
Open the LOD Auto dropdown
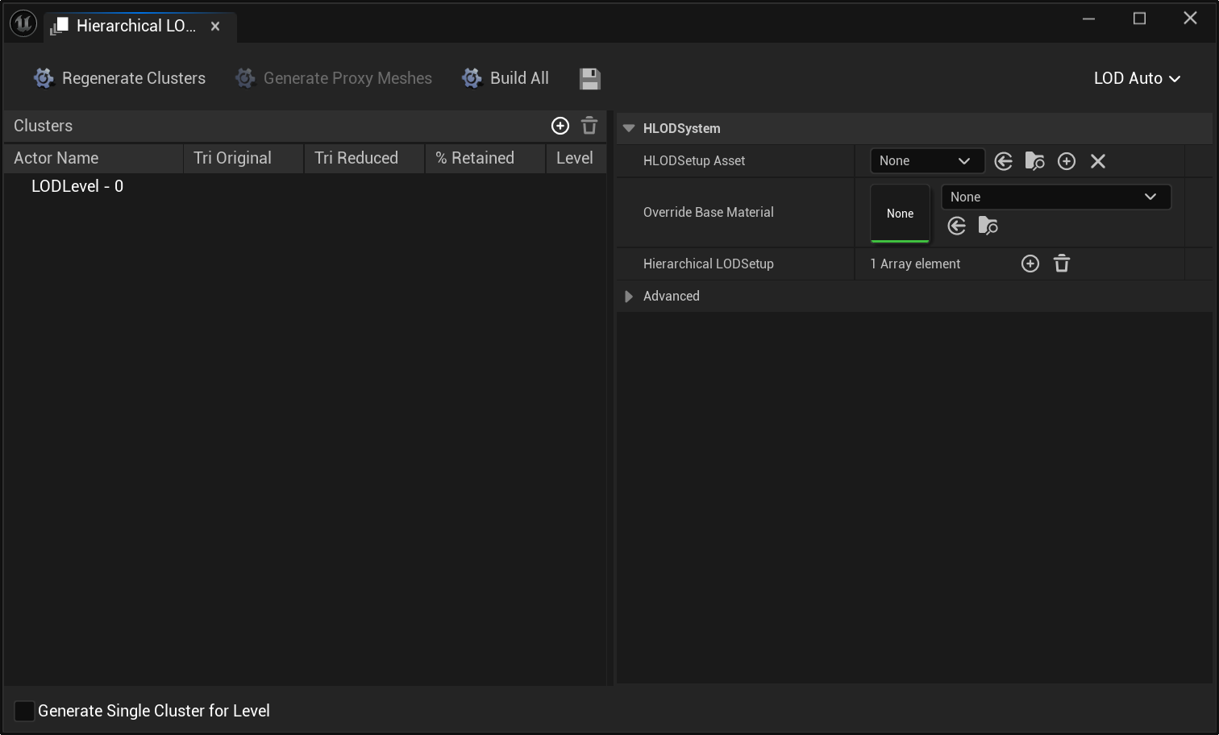(x=1137, y=78)
